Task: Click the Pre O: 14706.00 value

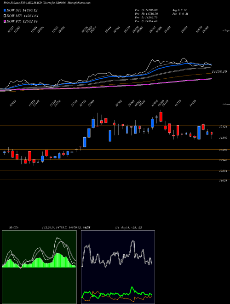Action: point(146,10)
